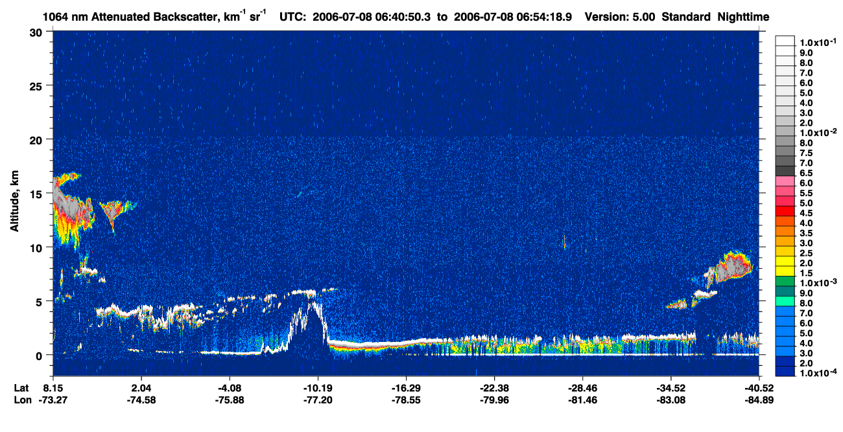Click colorbar label "7.5"

click(x=805, y=153)
